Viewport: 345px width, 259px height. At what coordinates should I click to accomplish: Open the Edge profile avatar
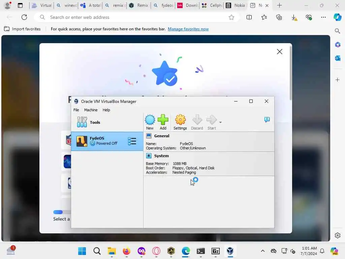tap(8, 5)
